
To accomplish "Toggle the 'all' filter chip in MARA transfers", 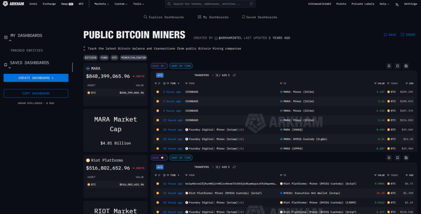I will tap(160, 75).
